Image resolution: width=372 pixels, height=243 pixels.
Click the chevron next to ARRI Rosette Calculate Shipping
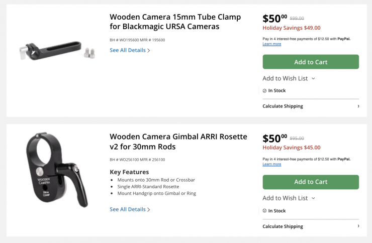click(358, 226)
